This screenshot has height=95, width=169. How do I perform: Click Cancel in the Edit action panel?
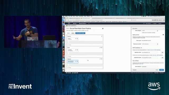157,70
